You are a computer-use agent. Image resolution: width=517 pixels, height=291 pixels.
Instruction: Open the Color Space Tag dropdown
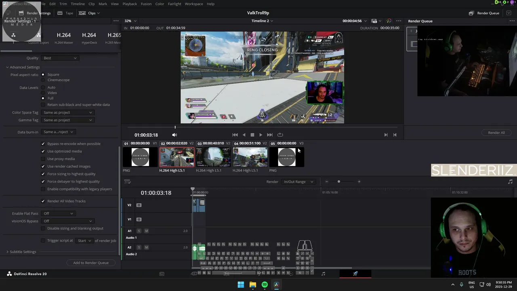click(x=67, y=113)
